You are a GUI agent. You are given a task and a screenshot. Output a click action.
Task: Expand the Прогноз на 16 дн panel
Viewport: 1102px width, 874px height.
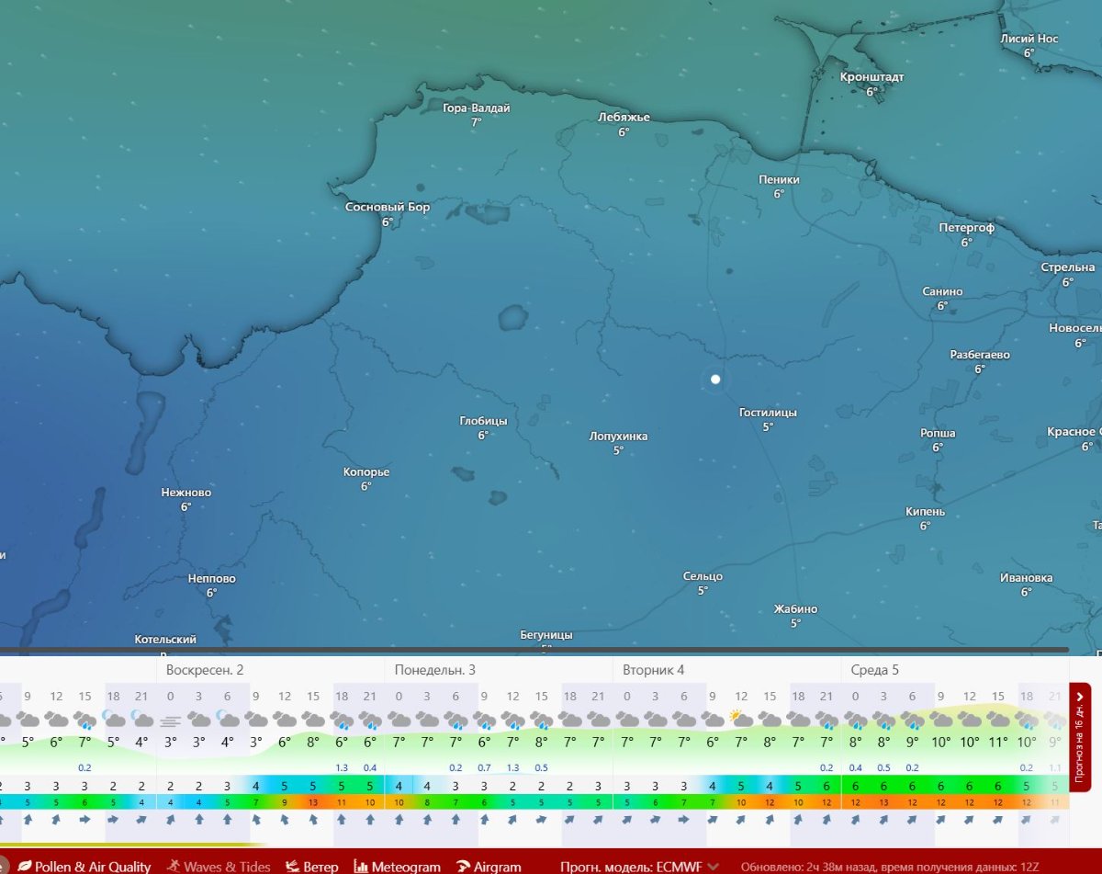click(1080, 737)
